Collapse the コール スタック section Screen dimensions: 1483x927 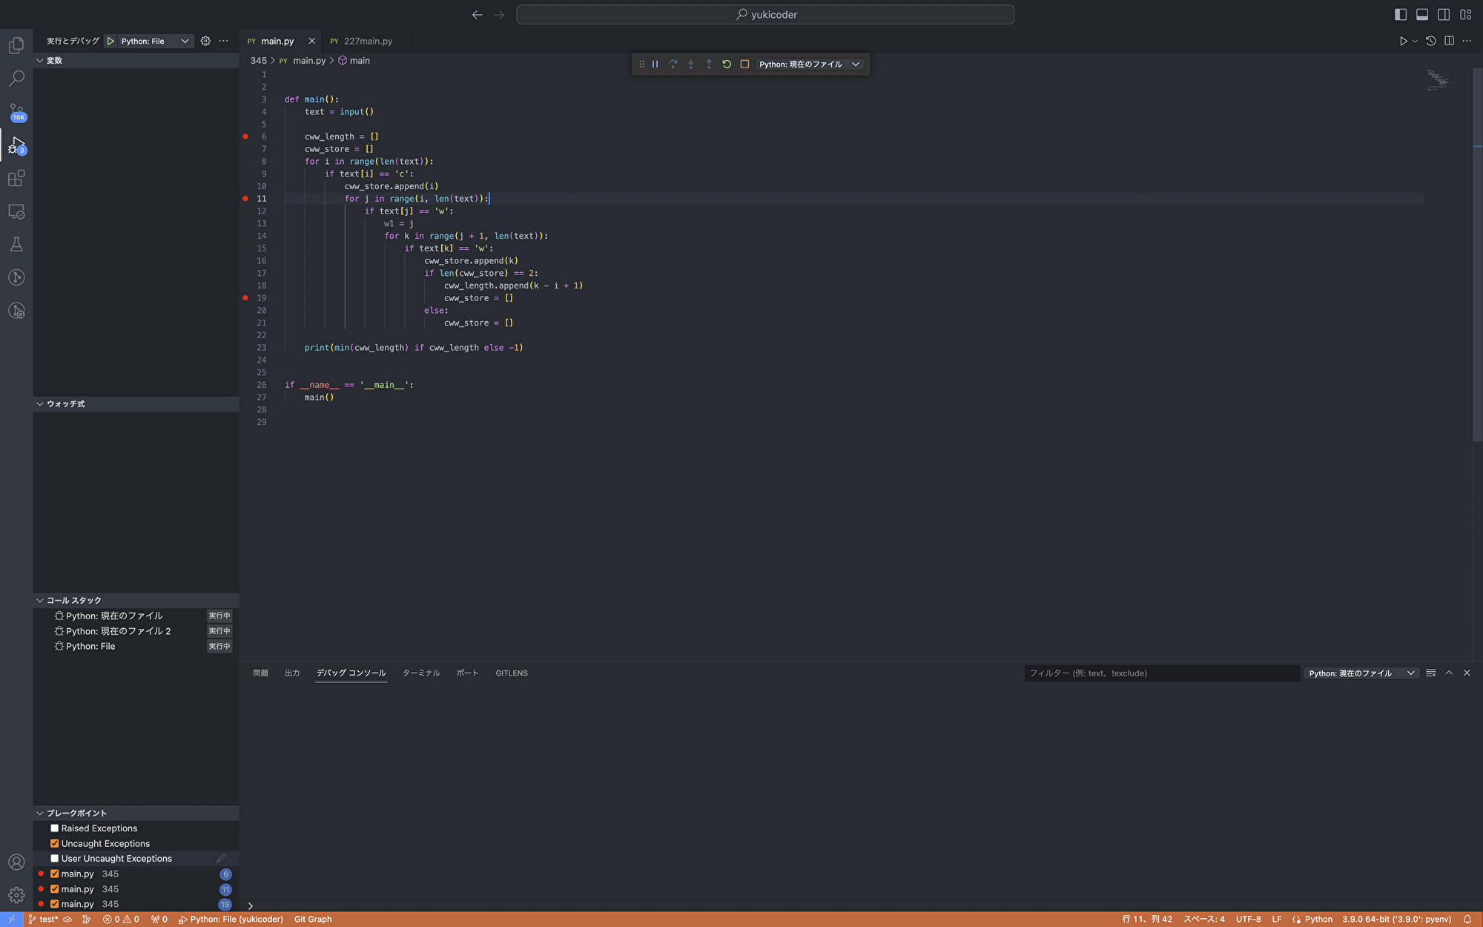click(x=39, y=600)
